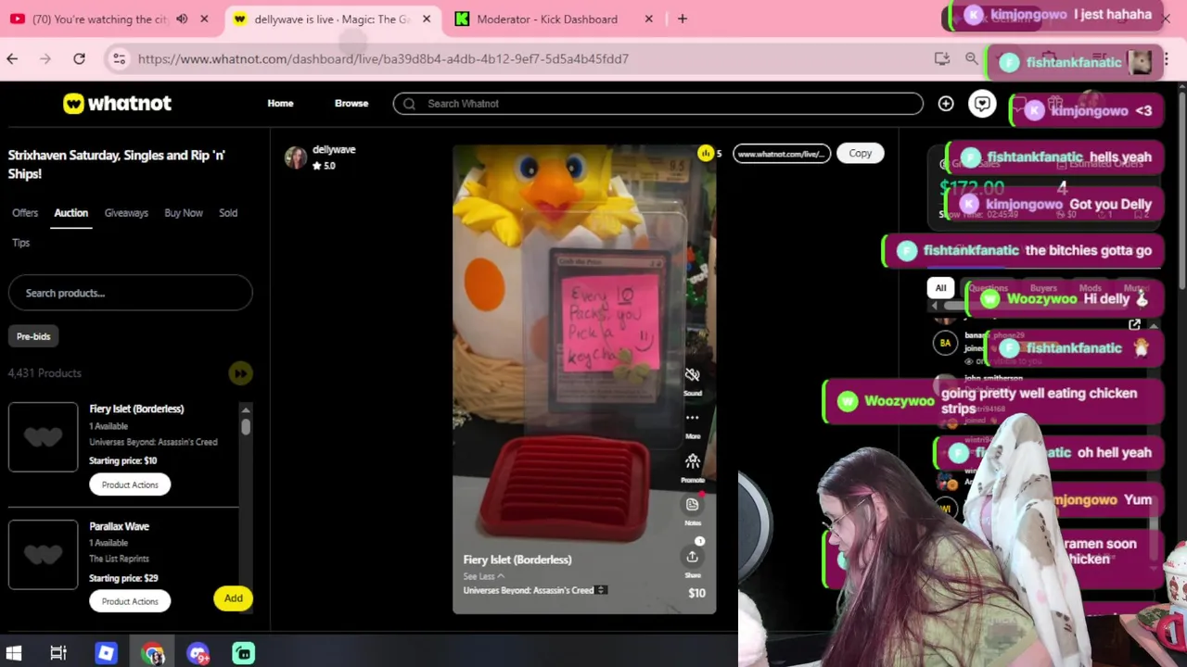The image size is (1187, 667).
Task: Go to Home in Whatnot navigation
Action: [280, 104]
